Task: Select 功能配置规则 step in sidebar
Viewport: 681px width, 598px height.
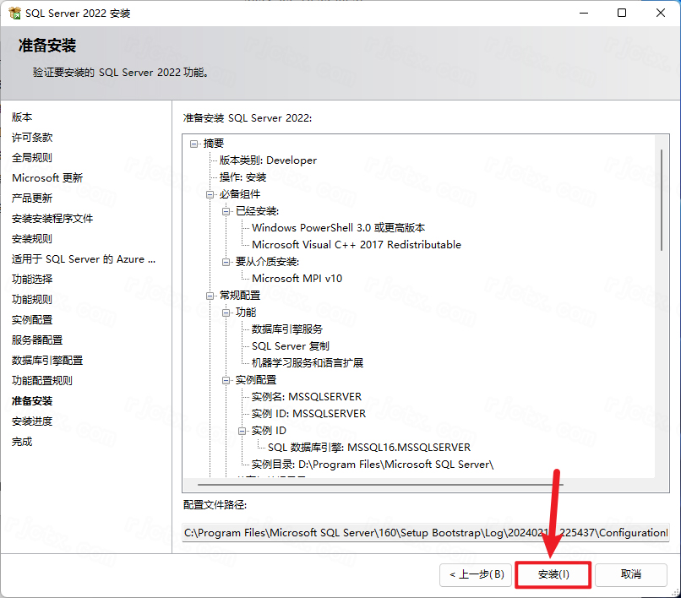Action: pos(42,381)
